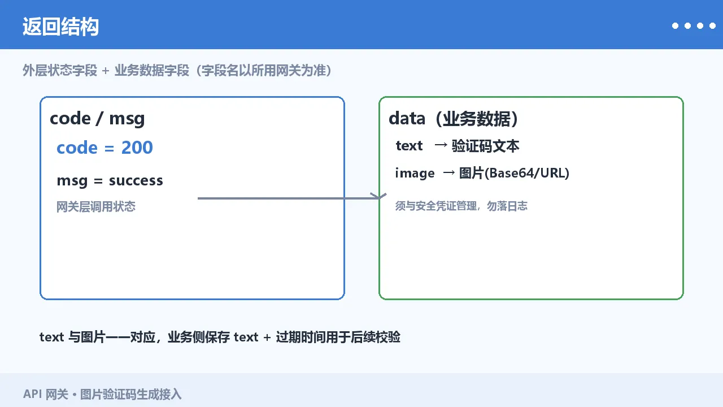Click the "code / msg" card heading
The image size is (723, 407).
[97, 118]
